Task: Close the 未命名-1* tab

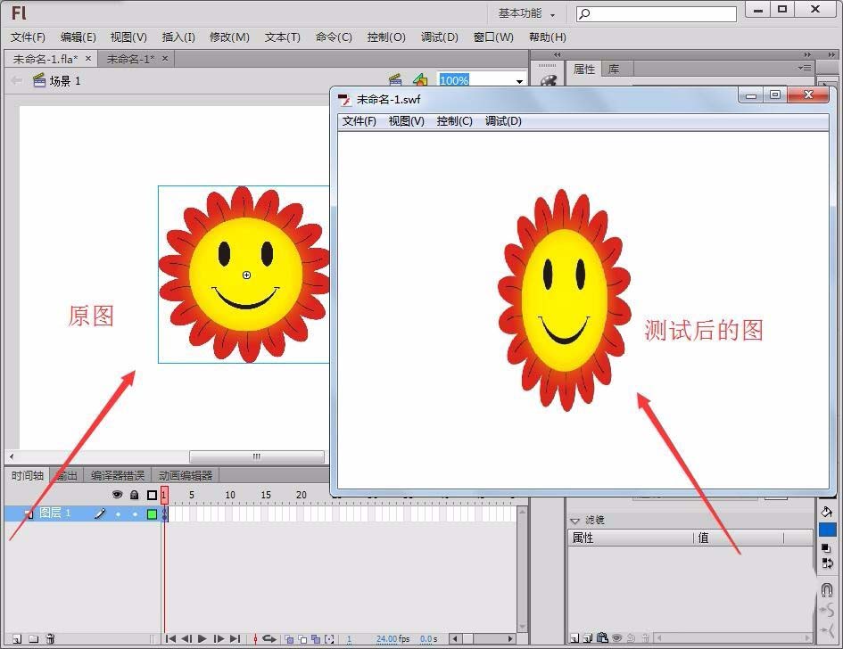Action: point(165,58)
